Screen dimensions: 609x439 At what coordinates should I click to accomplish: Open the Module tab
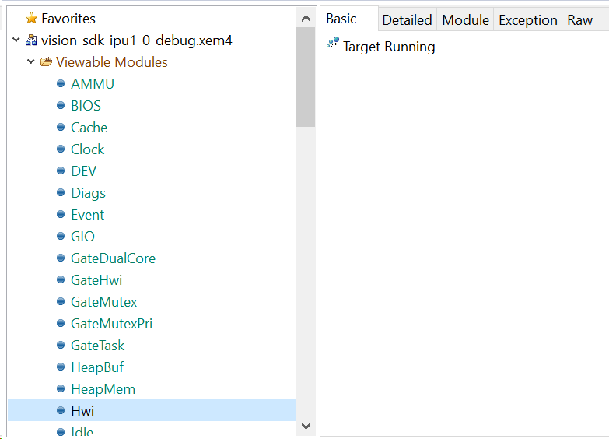click(465, 20)
